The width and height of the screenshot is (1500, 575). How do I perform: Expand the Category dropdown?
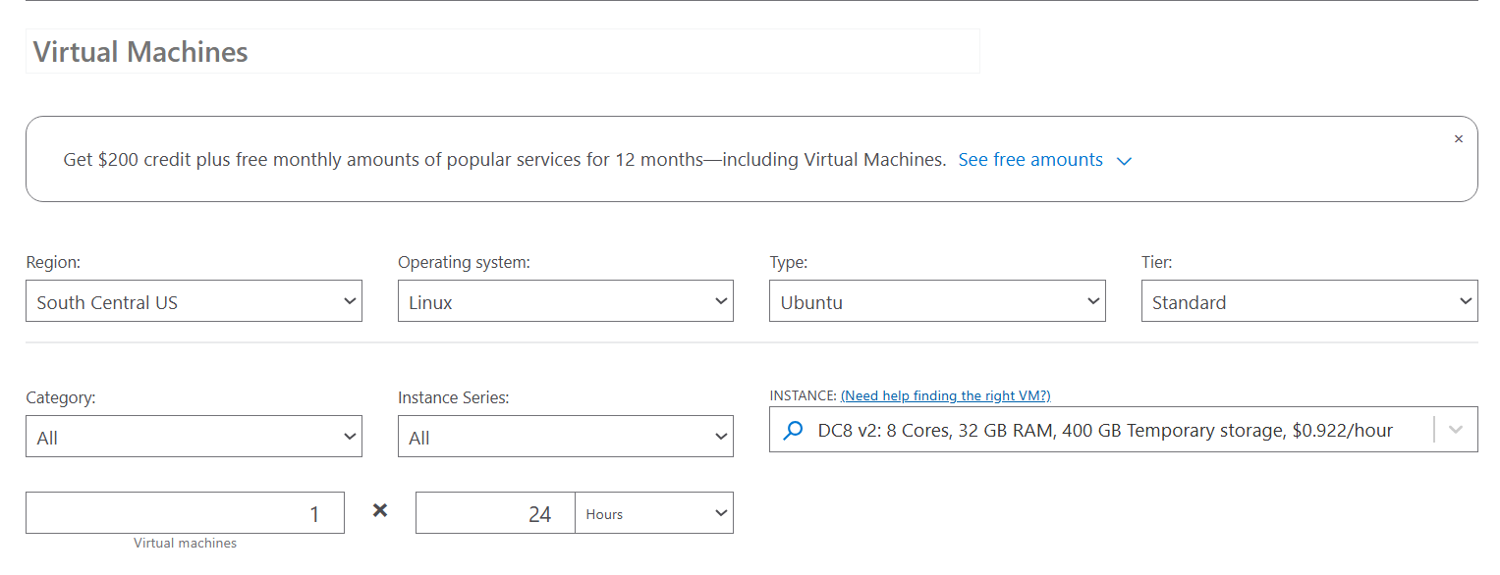pyautogui.click(x=194, y=437)
